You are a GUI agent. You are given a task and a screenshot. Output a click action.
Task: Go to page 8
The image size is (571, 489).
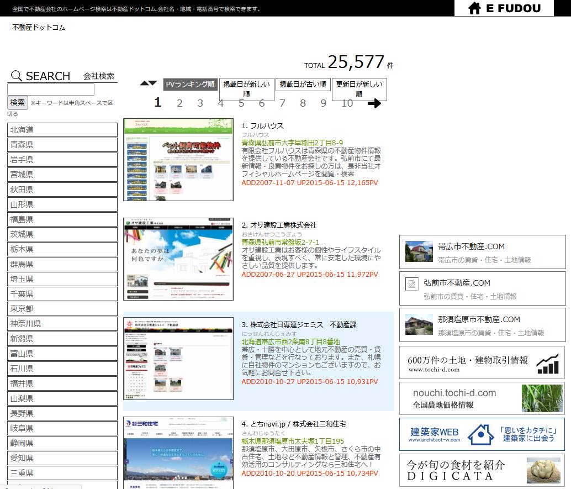[303, 103]
